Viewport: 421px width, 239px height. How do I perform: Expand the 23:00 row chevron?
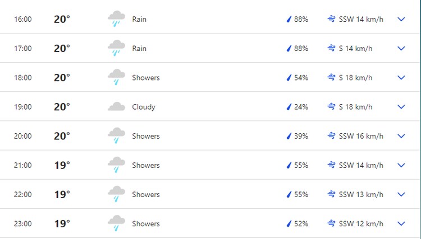(401, 223)
